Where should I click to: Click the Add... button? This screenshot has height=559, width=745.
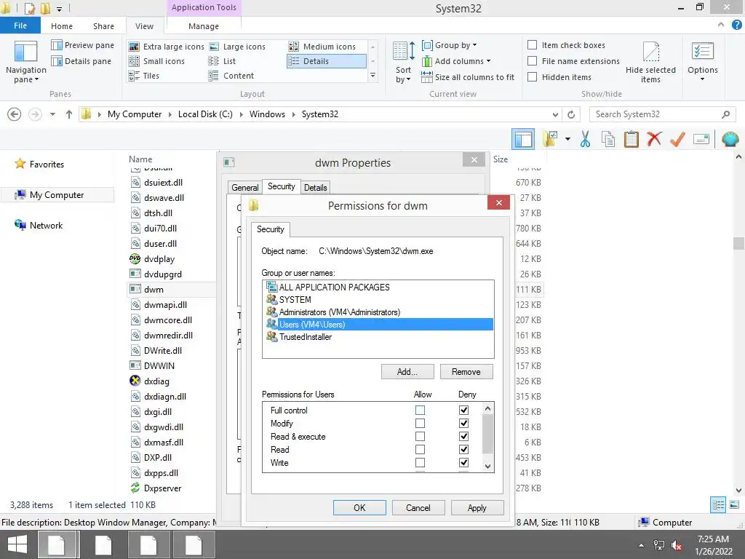pyautogui.click(x=407, y=372)
